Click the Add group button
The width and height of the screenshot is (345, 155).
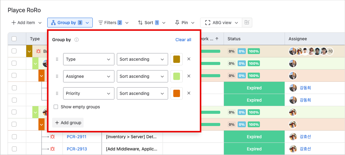point(68,123)
